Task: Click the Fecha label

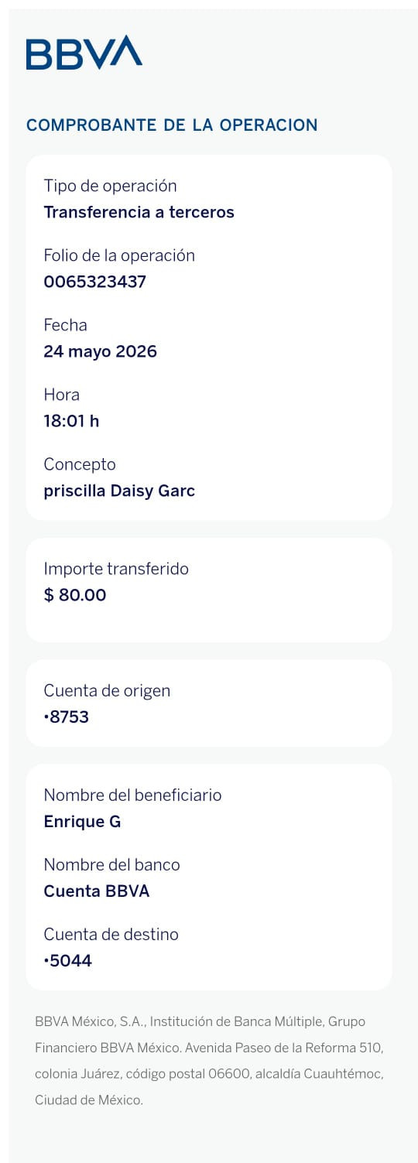Action: point(66,325)
